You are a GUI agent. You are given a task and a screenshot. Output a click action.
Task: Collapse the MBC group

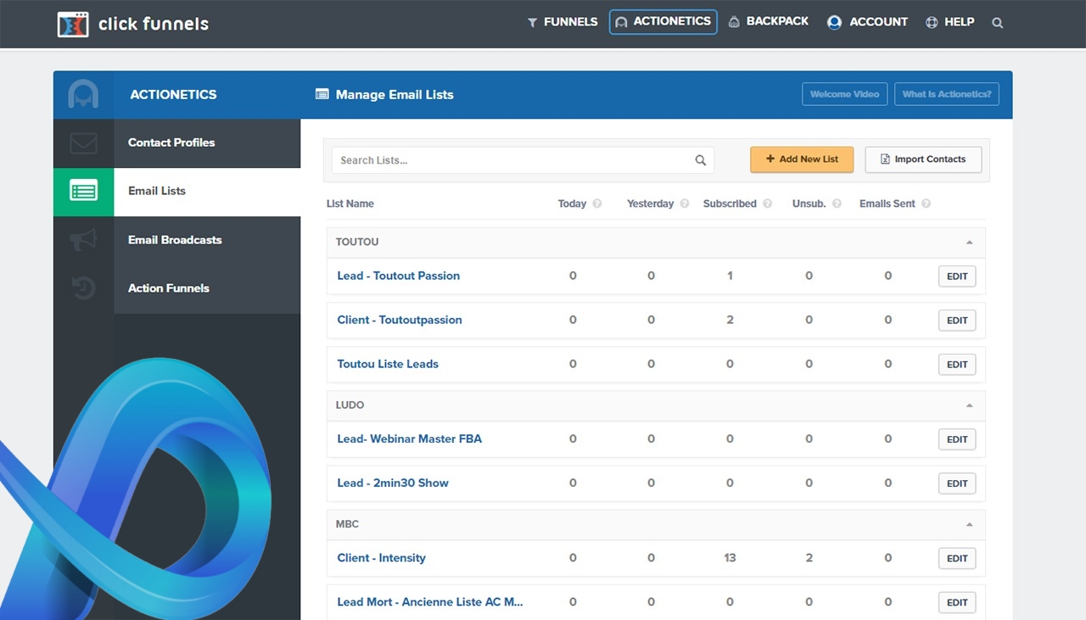tap(969, 524)
